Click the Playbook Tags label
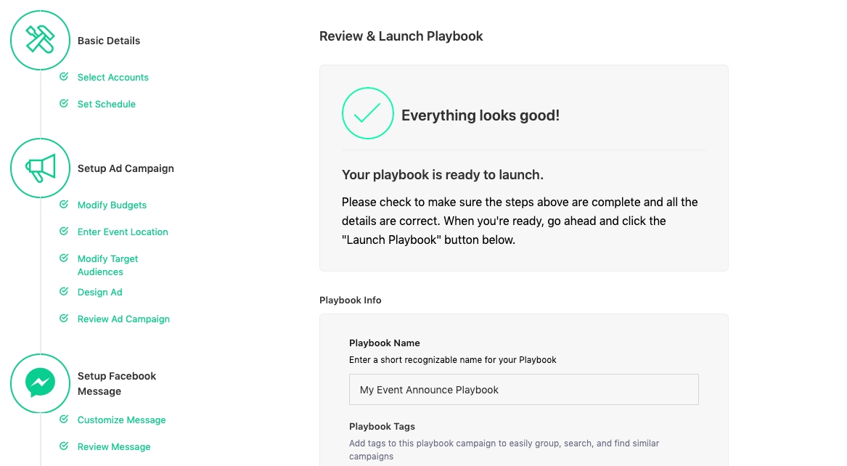 (x=382, y=427)
